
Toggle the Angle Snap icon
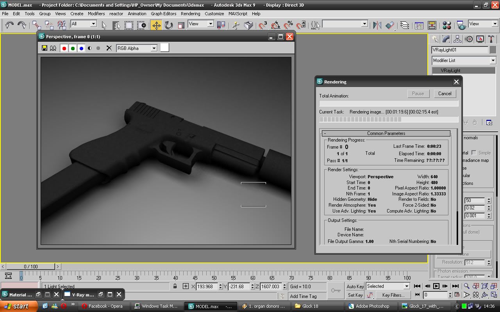coord(275,25)
